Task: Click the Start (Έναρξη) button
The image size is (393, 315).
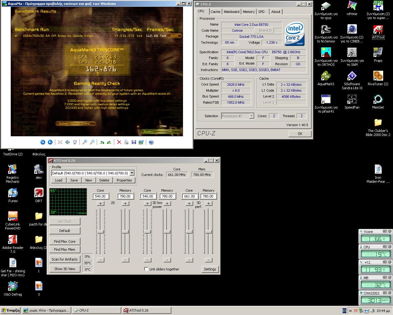Action: [10, 310]
